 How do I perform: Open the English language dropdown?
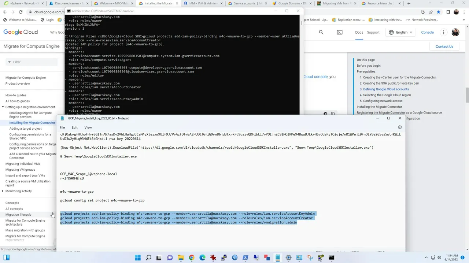[400, 32]
